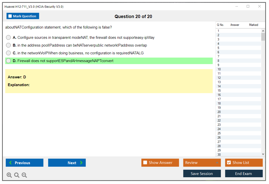Choose radio button for option D
269x184 pixels.
pyautogui.click(x=9, y=61)
